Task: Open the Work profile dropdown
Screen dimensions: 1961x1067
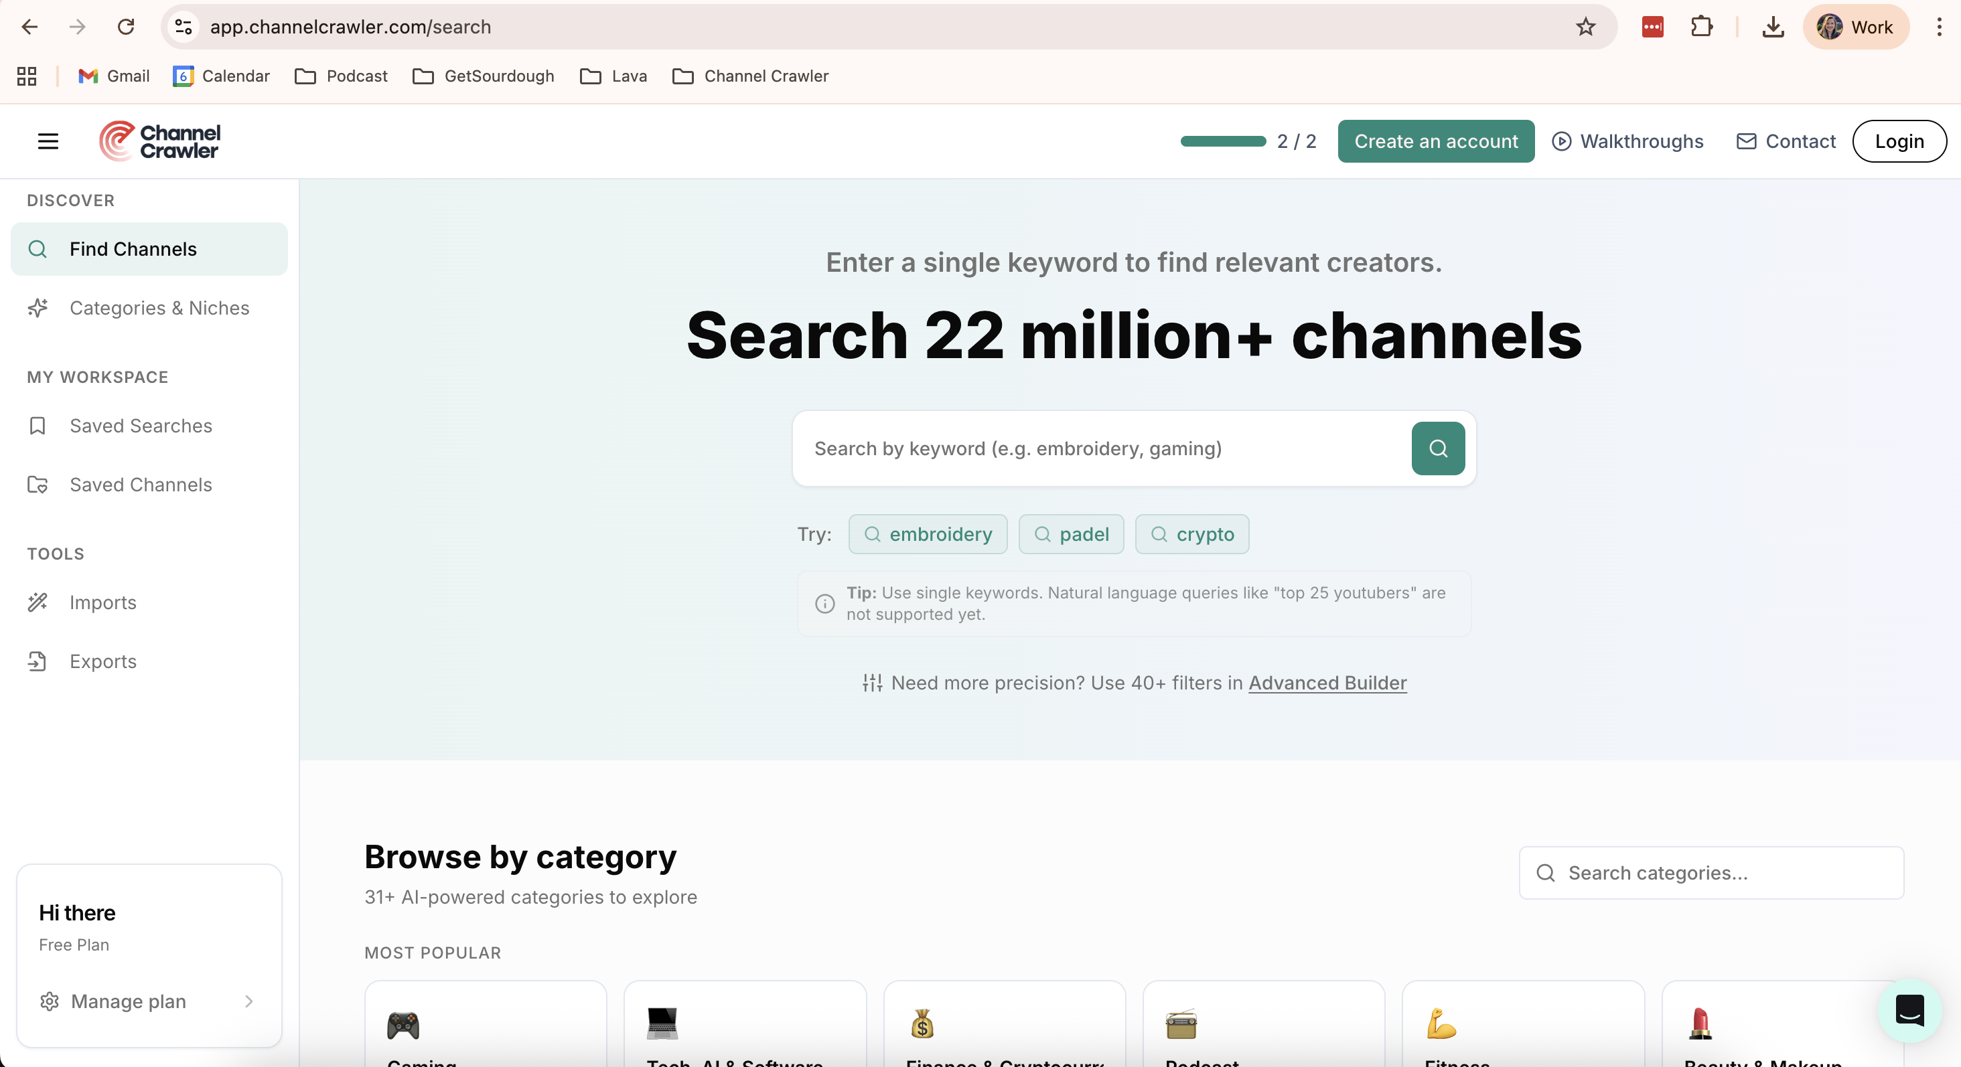Action: tap(1855, 27)
